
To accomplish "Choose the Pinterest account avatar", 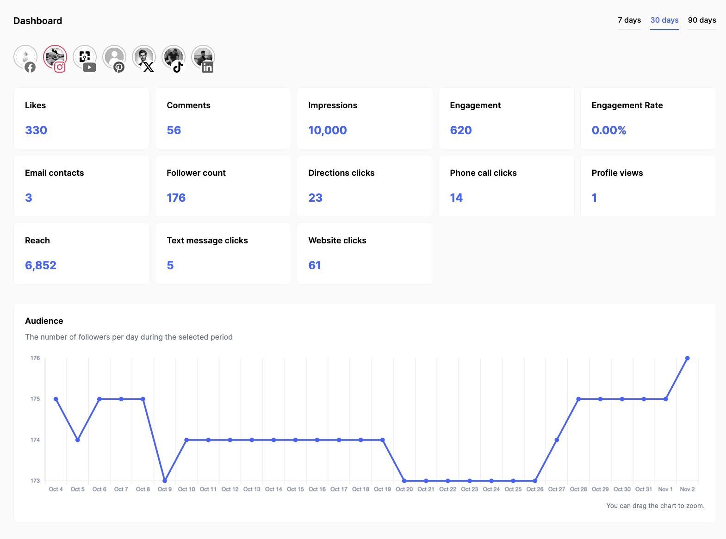I will click(114, 57).
